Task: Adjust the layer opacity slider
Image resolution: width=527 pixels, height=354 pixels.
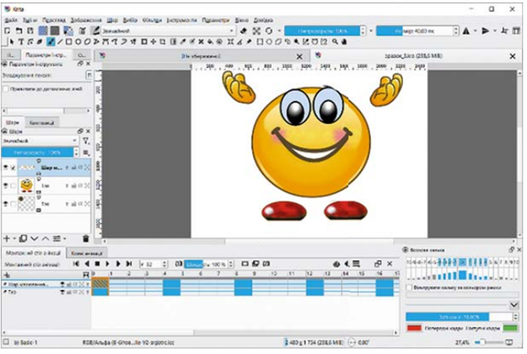Action: tap(44, 151)
